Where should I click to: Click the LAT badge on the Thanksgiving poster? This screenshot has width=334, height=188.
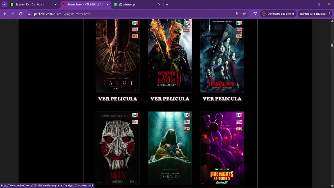pyautogui.click(x=239, y=23)
